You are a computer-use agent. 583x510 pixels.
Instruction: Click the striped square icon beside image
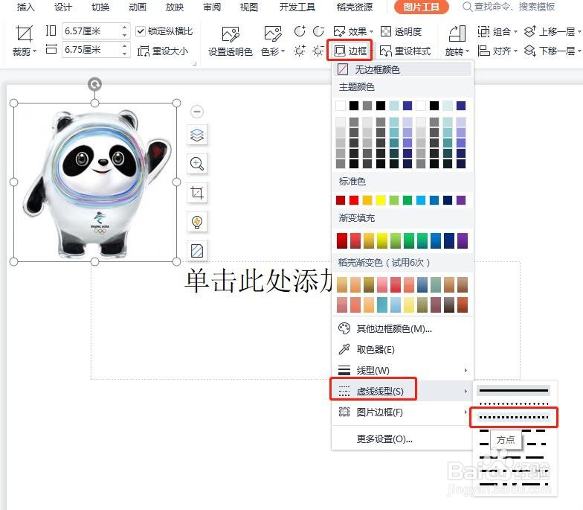(x=197, y=251)
